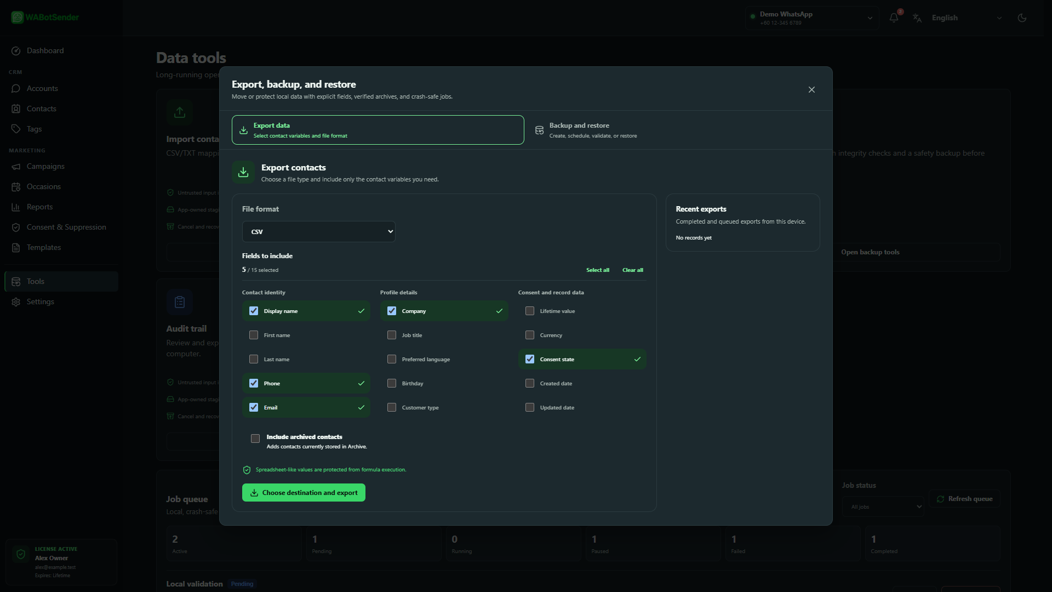The height and width of the screenshot is (592, 1052).
Task: Toggle the dark mode moon icon
Action: click(1022, 18)
